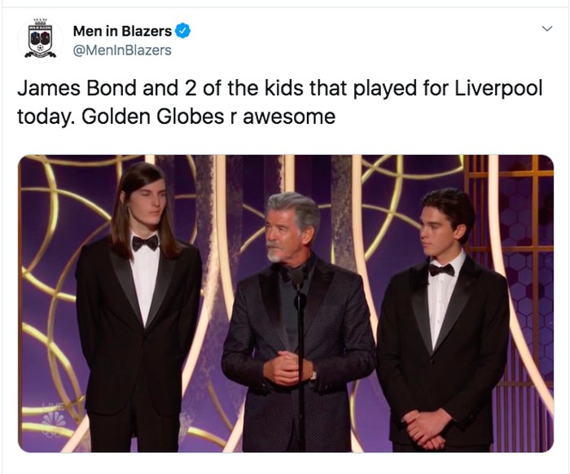Click the left young man's bow tie
The height and width of the screenshot is (474, 570).
coord(145,242)
